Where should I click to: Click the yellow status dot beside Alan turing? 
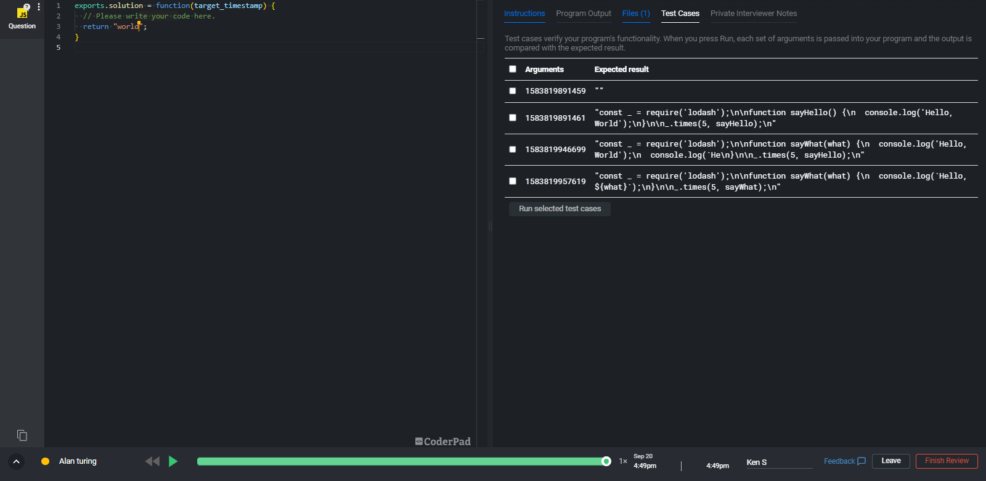click(x=45, y=461)
